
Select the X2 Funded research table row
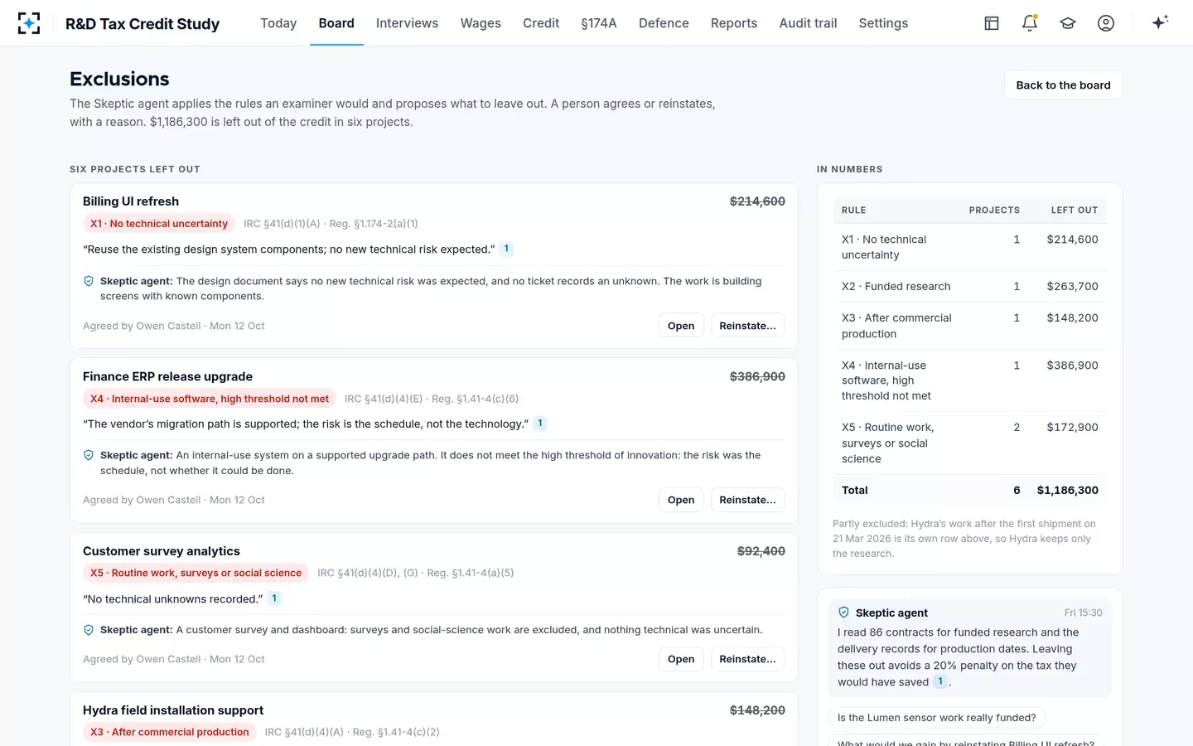pos(969,287)
